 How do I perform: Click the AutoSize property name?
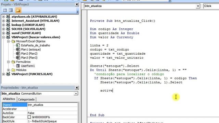click(x=8, y=113)
